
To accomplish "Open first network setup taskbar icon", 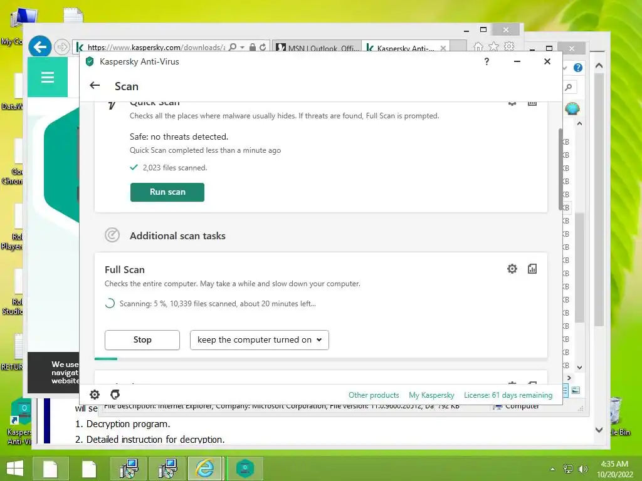I will click(129, 468).
